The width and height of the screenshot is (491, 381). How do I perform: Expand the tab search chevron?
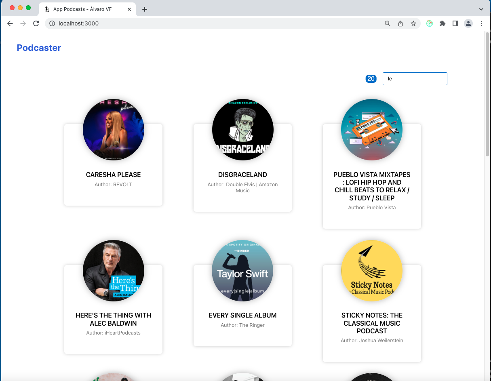coord(481,9)
